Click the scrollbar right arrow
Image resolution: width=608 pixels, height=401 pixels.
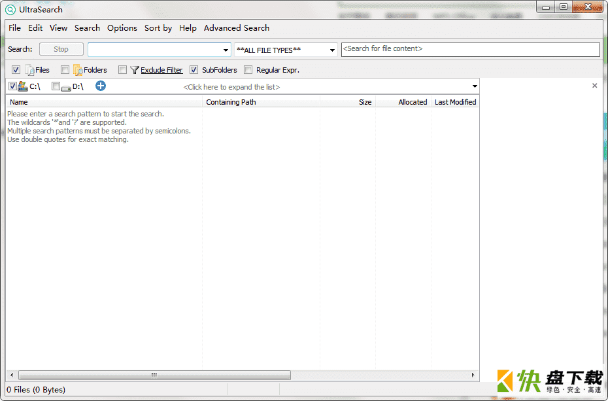[x=473, y=375]
